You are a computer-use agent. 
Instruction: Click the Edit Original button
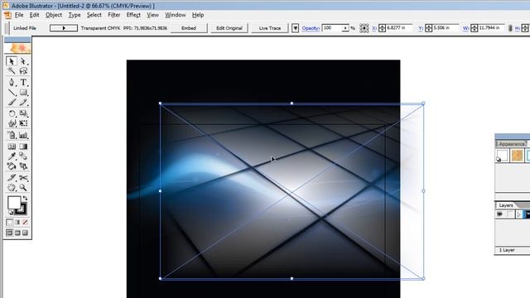(229, 28)
